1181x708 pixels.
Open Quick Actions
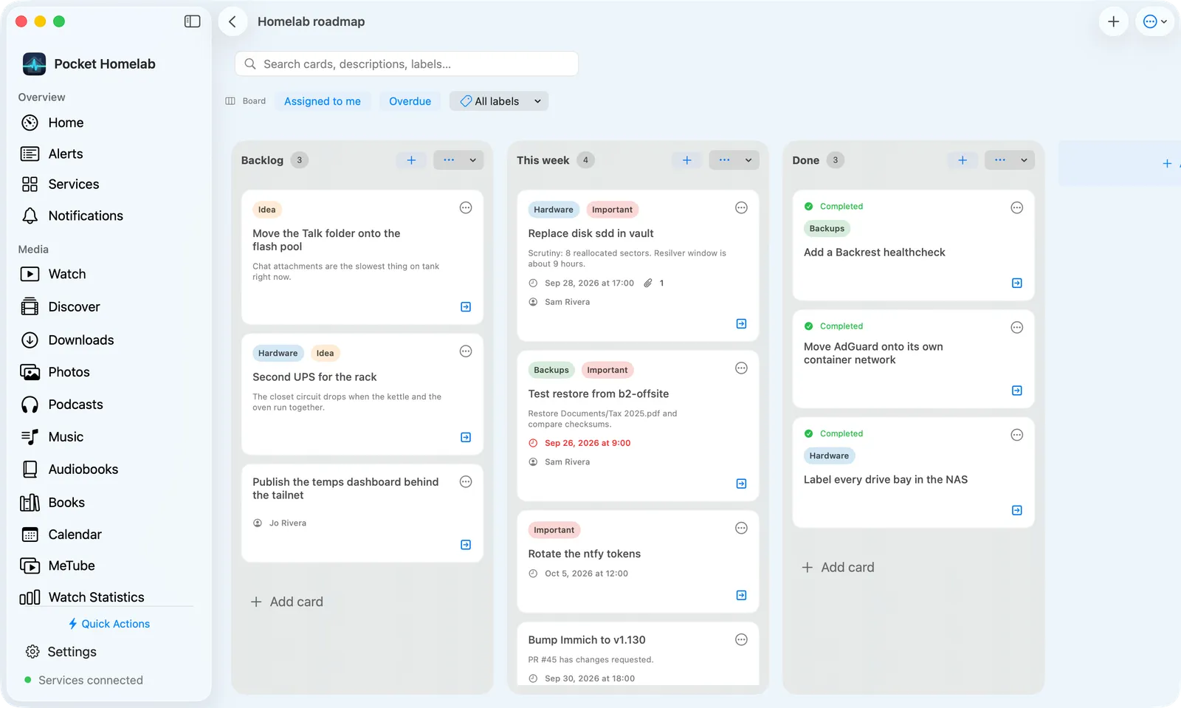(x=109, y=624)
